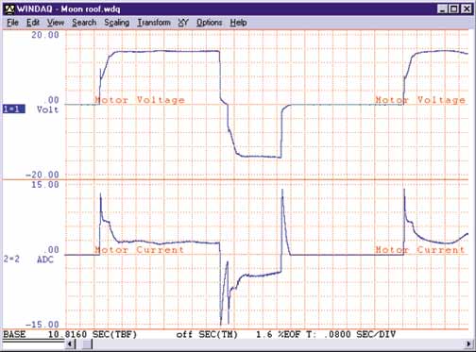
Task: Minimize the WinDaq window
Action: pos(442,9)
